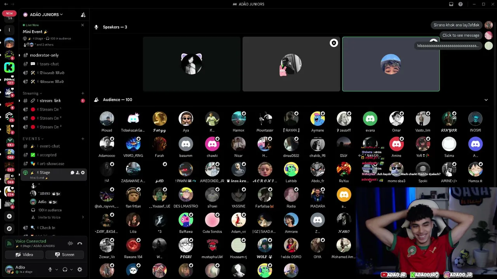Screen dimensions: 497x279
Task: Add a channel to the Streaming category
Action: pos(83,93)
